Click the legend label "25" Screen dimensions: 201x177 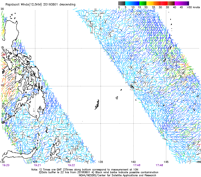[x=153, y=7]
